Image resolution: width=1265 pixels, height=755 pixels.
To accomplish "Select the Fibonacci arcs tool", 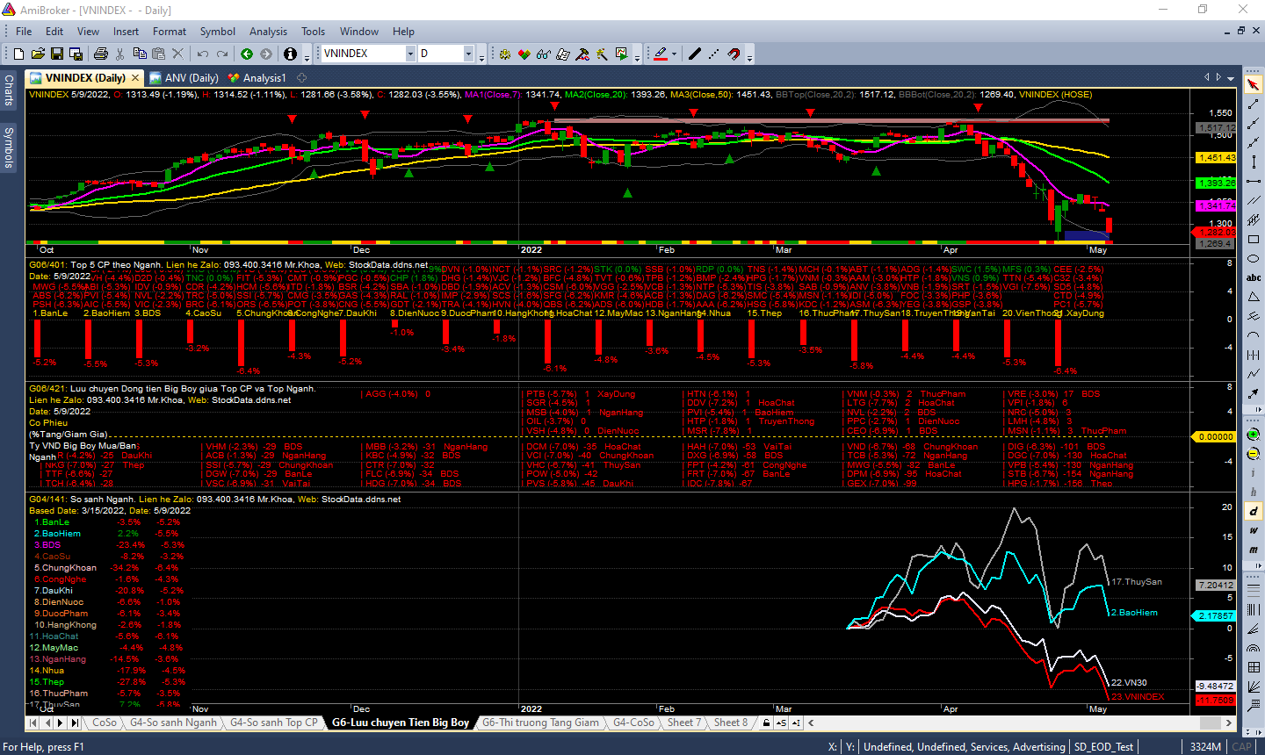I will pyautogui.click(x=1254, y=648).
